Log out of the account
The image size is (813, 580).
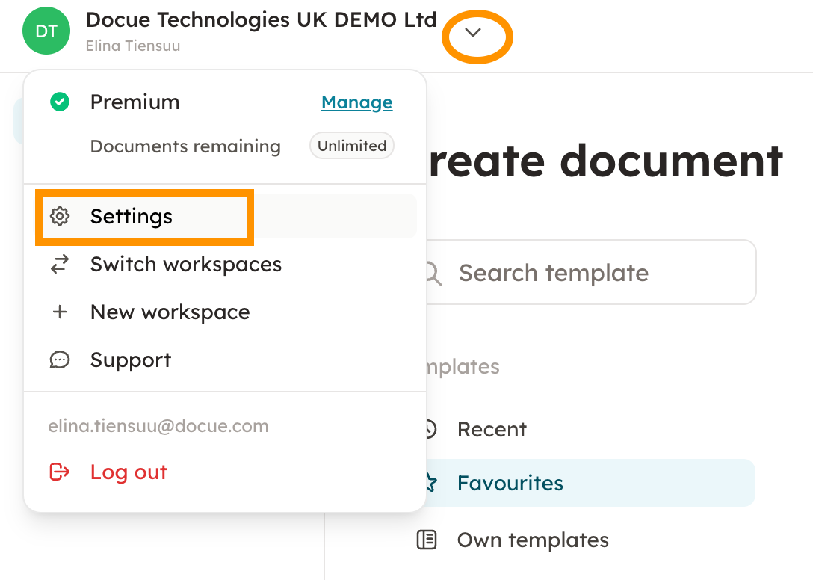[x=129, y=472]
